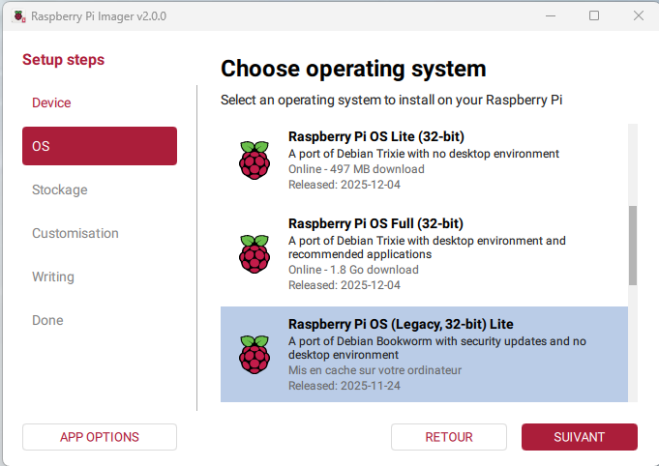Maximize the Imager window
Viewport: 659px width, 466px height.
click(594, 15)
